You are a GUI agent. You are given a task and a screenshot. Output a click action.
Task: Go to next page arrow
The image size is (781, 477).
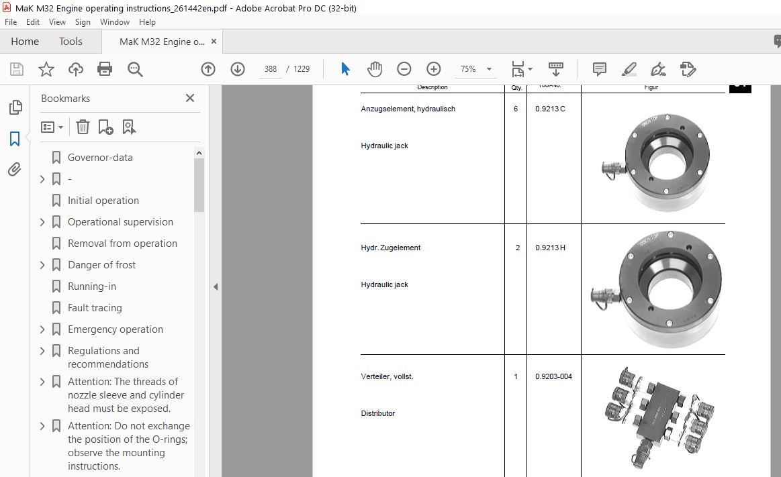(x=238, y=69)
